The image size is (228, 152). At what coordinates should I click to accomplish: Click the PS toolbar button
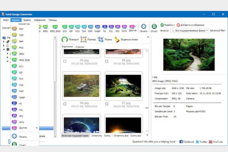(104, 28)
